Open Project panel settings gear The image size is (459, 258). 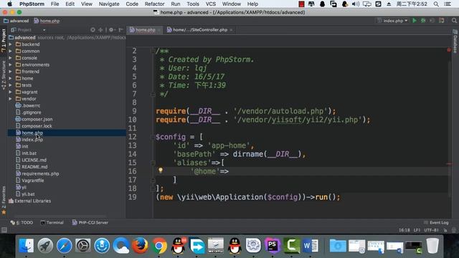pyautogui.click(x=111, y=30)
